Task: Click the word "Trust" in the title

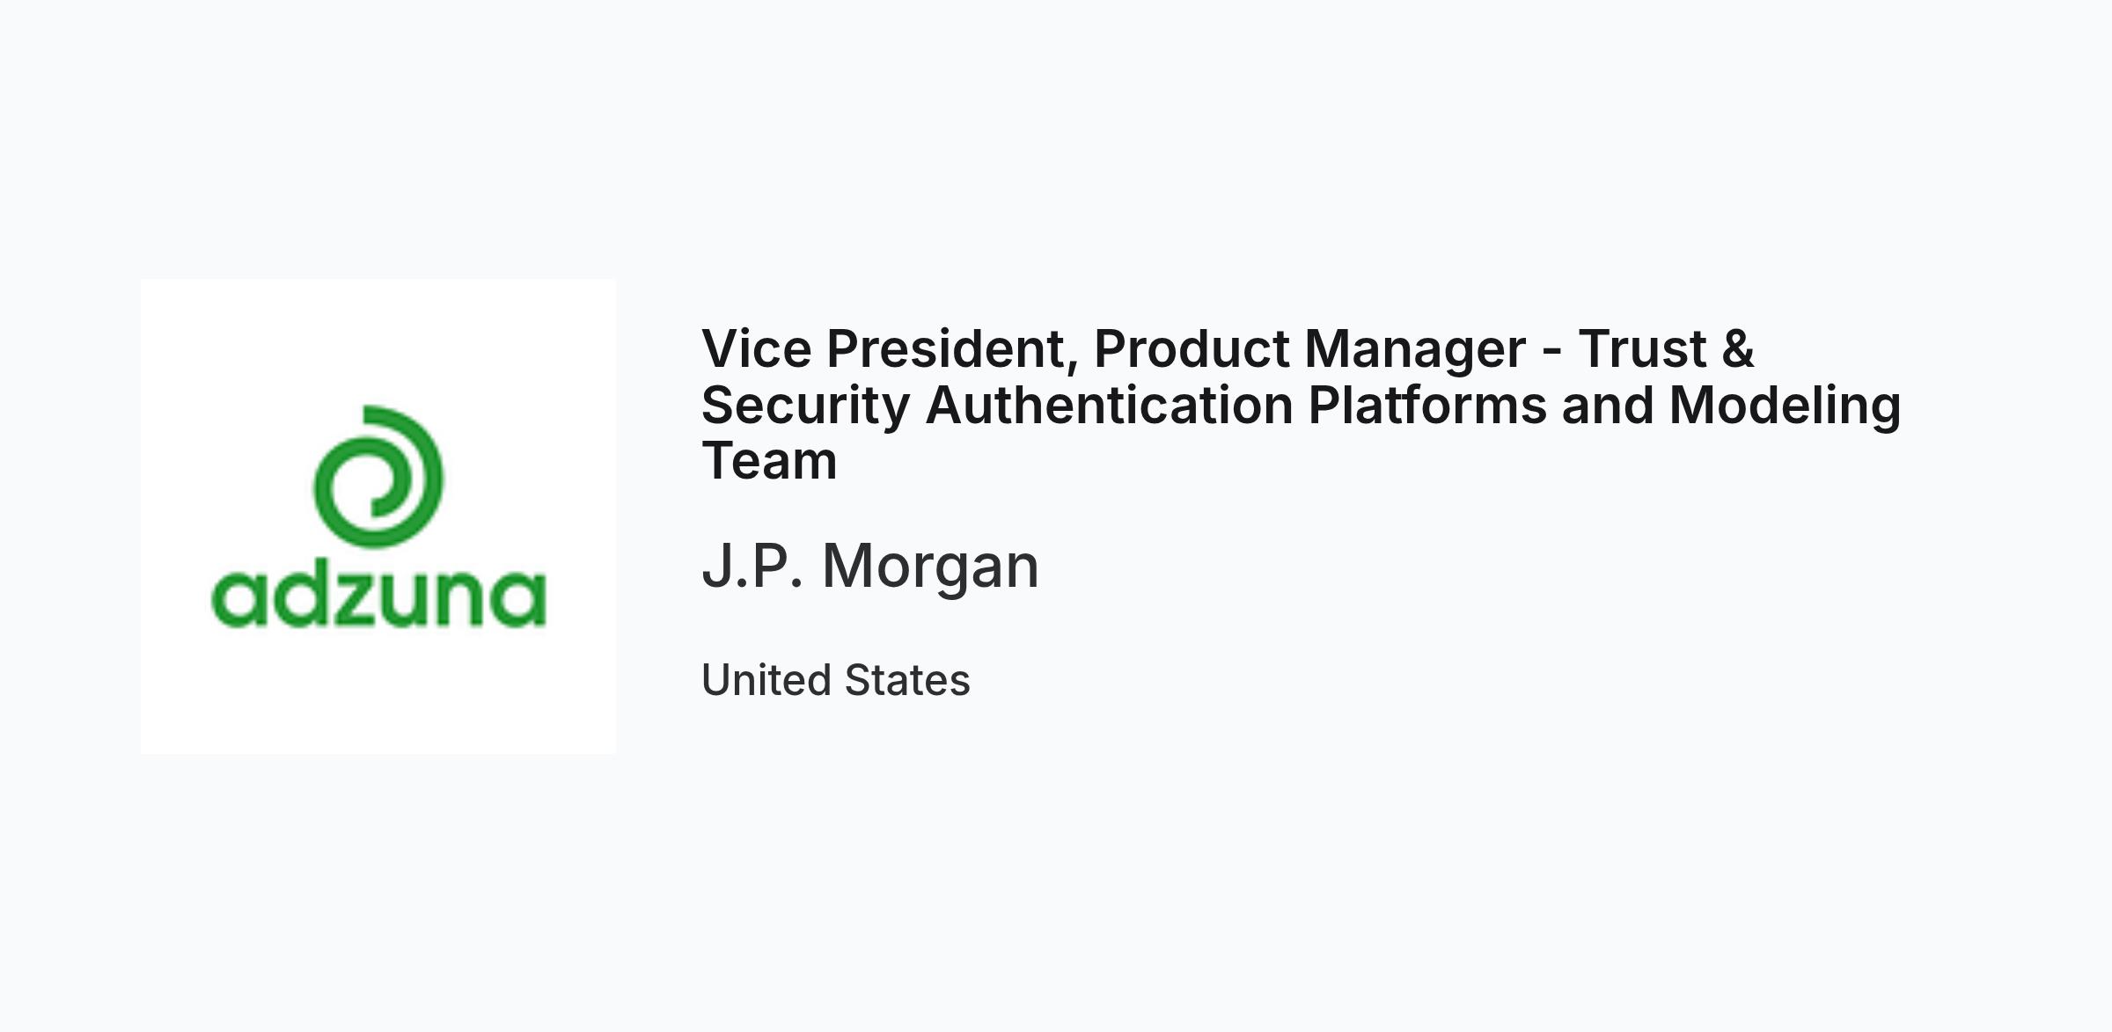Action: [1642, 348]
